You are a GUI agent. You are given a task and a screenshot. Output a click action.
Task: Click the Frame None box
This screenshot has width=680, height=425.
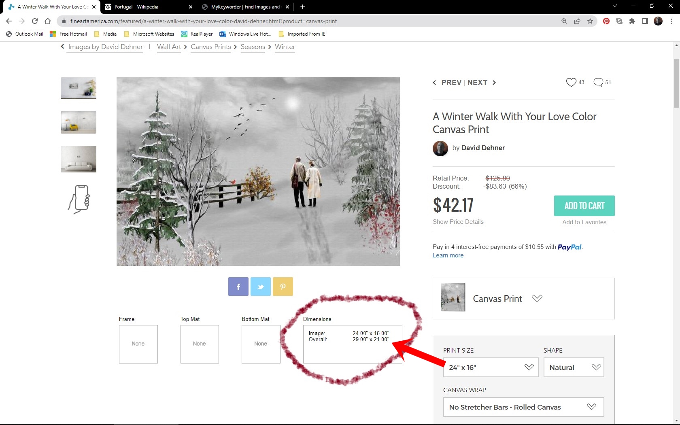138,344
